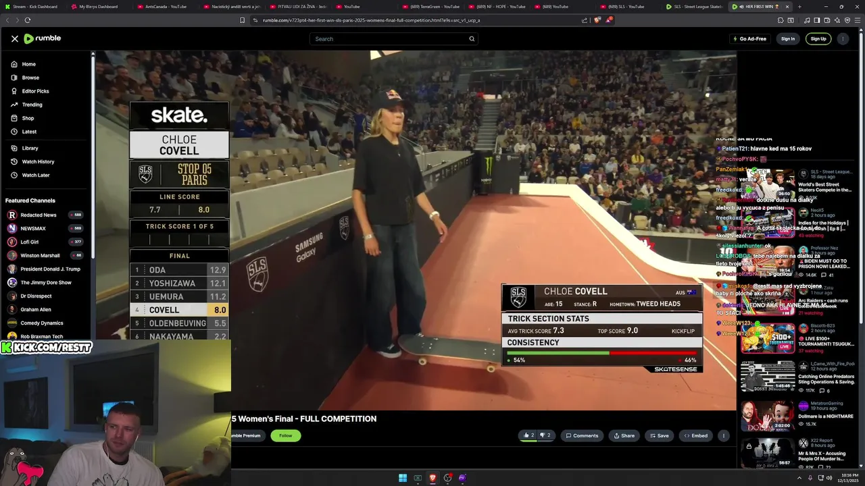Image resolution: width=865 pixels, height=486 pixels.
Task: Open the Dr Disrespect channel avatar
Action: (x=11, y=296)
